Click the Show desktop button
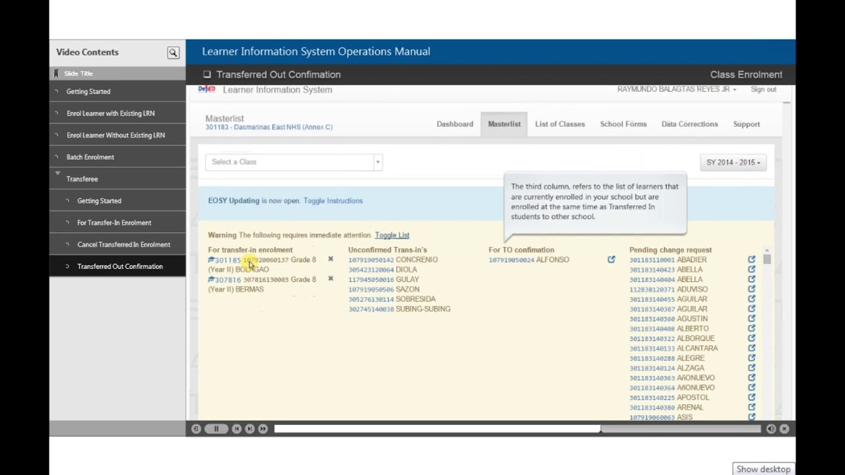The height and width of the screenshot is (475, 845). 763,469
